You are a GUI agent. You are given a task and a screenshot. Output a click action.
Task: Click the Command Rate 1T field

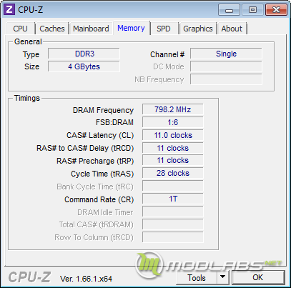[173, 199]
